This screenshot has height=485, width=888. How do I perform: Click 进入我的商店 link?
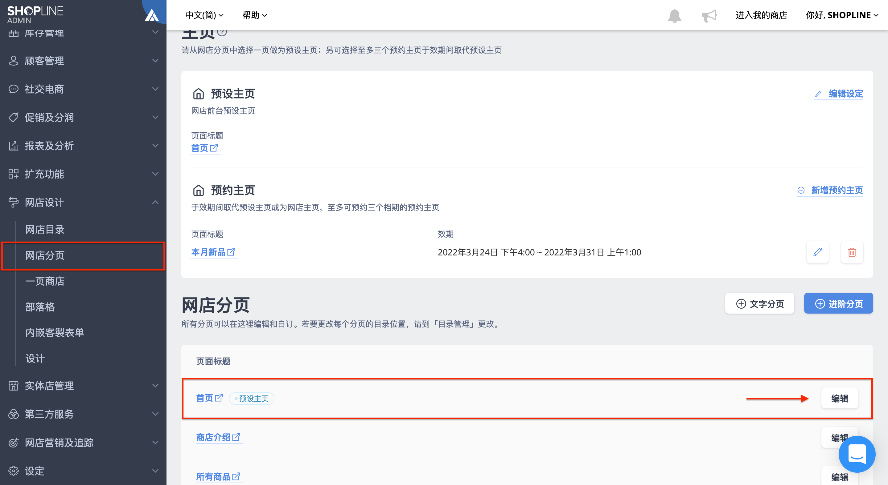(762, 15)
